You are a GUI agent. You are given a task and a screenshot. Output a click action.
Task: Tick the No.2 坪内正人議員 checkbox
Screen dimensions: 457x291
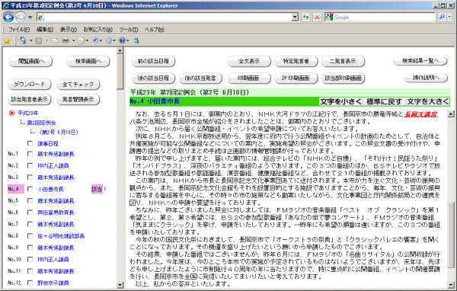coord(30,165)
